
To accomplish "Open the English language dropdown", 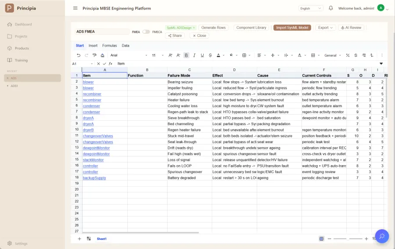I will pyautogui.click(x=311, y=8).
